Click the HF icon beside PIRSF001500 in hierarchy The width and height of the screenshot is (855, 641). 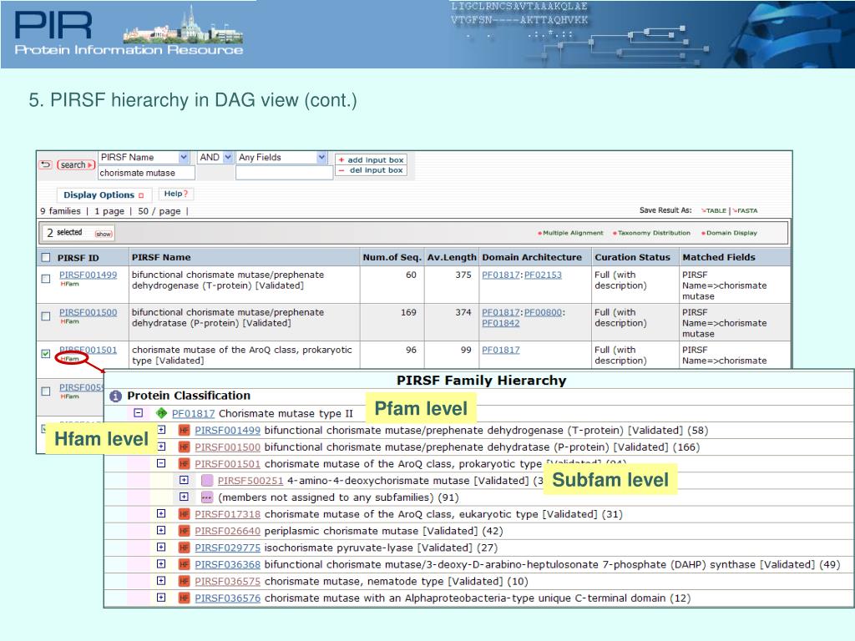(185, 447)
